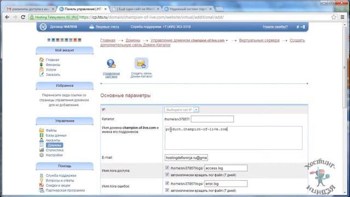
Task: Click the user icon beside Аккаунты
Action: [x=42, y=140]
